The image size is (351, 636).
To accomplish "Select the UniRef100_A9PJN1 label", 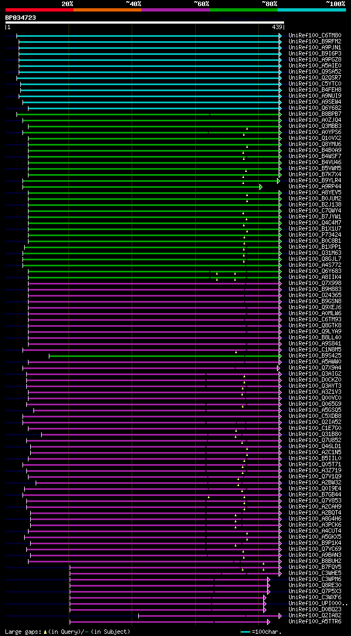I will coord(315,48).
